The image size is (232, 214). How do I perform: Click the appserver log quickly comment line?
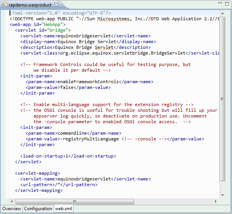click(120, 116)
